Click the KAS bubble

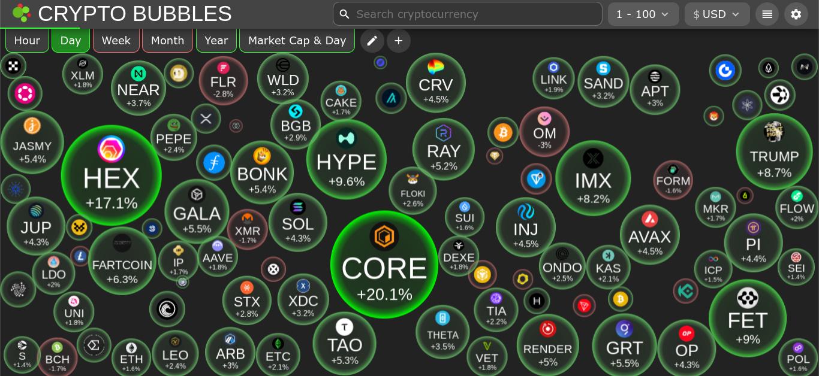(609, 267)
